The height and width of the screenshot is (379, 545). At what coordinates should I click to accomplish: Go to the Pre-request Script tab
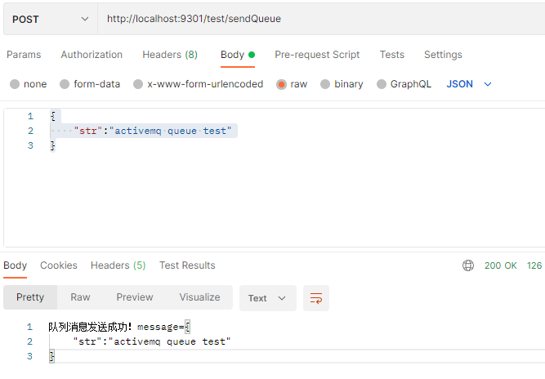(317, 55)
